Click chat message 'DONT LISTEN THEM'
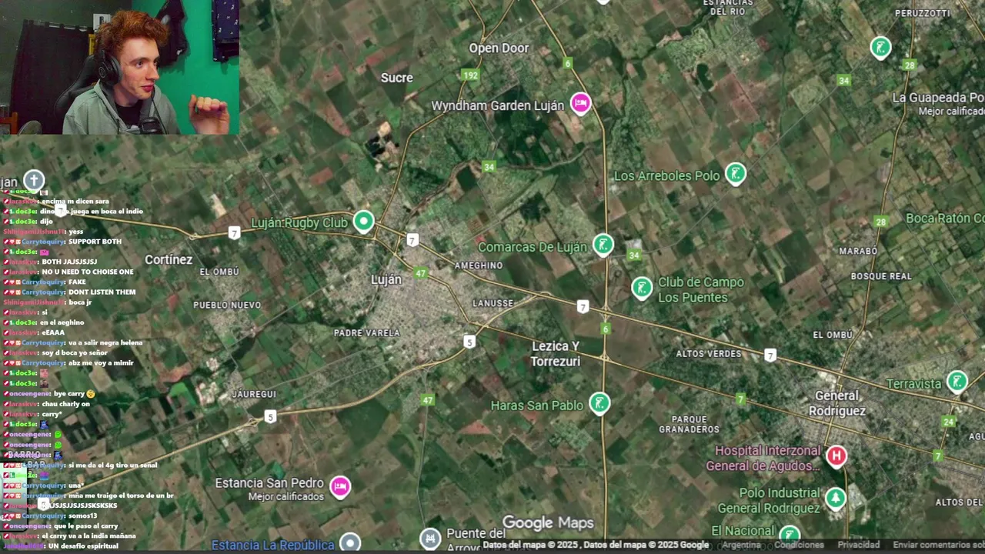 [102, 292]
